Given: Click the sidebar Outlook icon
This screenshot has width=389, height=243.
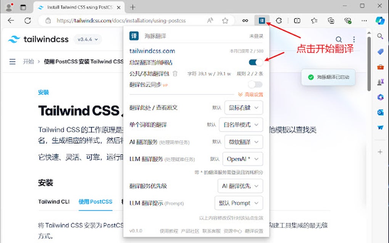Looking at the screenshot, I should point(380,112).
